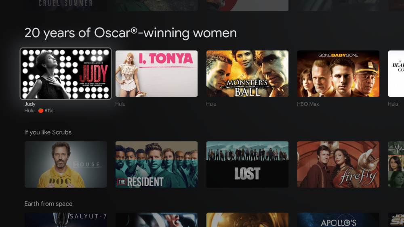Open the Judy movie thumbnail

pyautogui.click(x=66, y=74)
